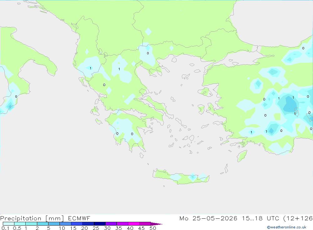Click the 'Precipitation [mm]' title text
Viewport: 313px width, 230px height.
click(32, 218)
